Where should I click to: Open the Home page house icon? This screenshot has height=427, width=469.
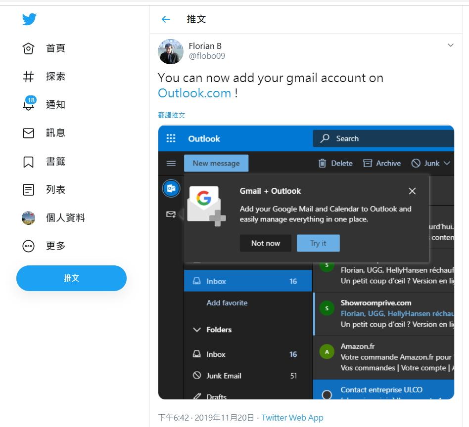tap(29, 48)
